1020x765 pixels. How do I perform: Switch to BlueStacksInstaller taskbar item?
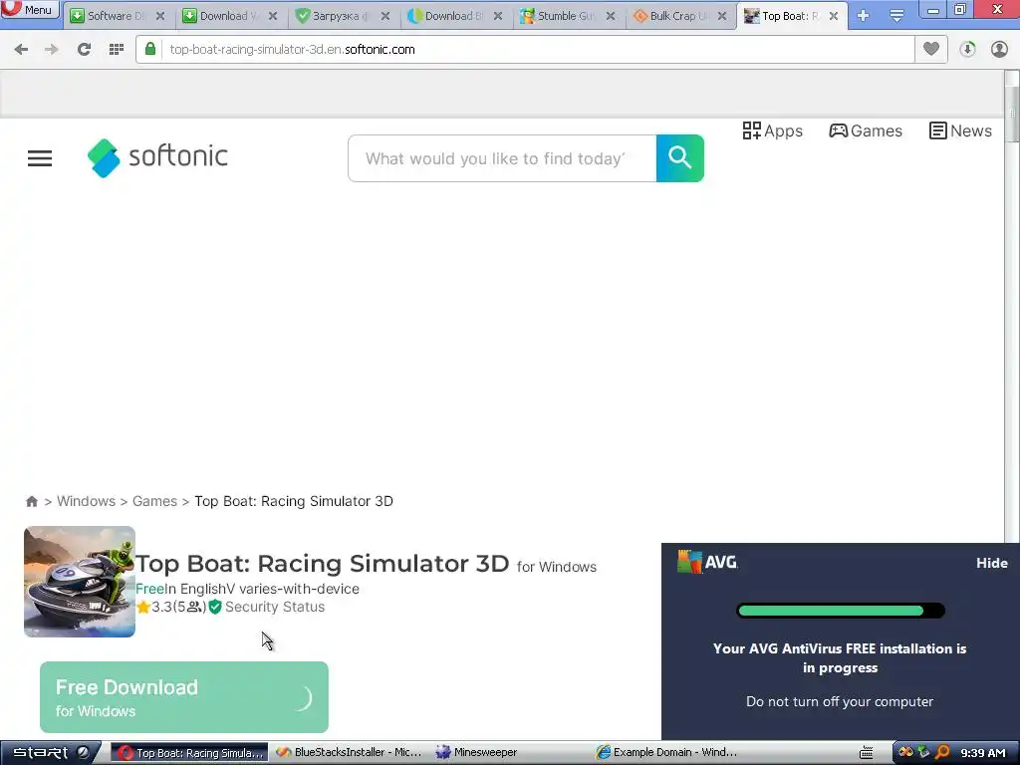coord(350,753)
